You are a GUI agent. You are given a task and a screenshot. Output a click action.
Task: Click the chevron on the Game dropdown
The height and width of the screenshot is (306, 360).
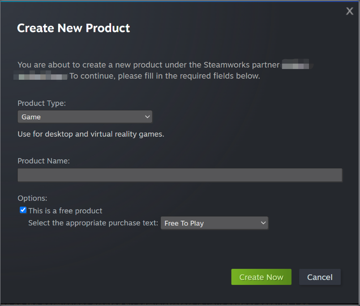pos(147,116)
